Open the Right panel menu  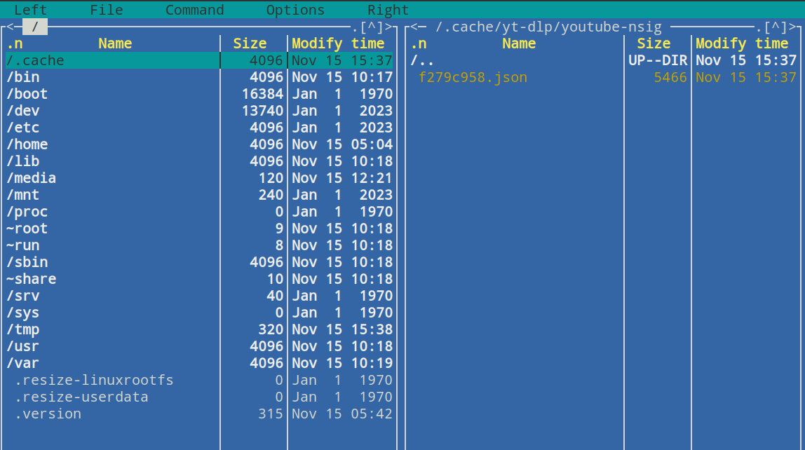pyautogui.click(x=388, y=10)
